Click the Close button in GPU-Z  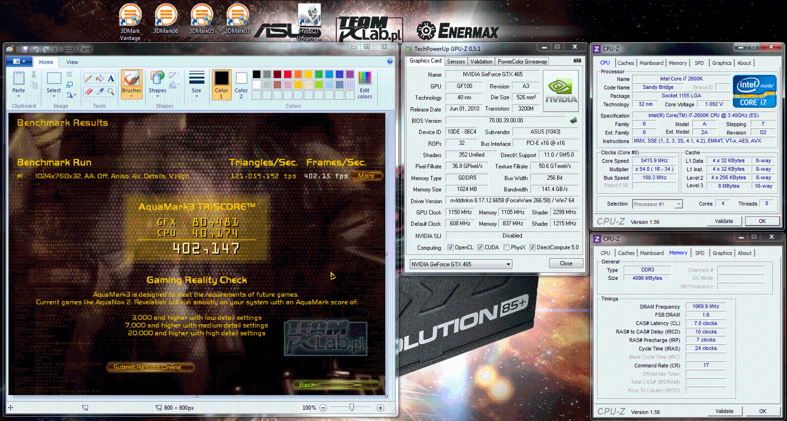pyautogui.click(x=566, y=264)
